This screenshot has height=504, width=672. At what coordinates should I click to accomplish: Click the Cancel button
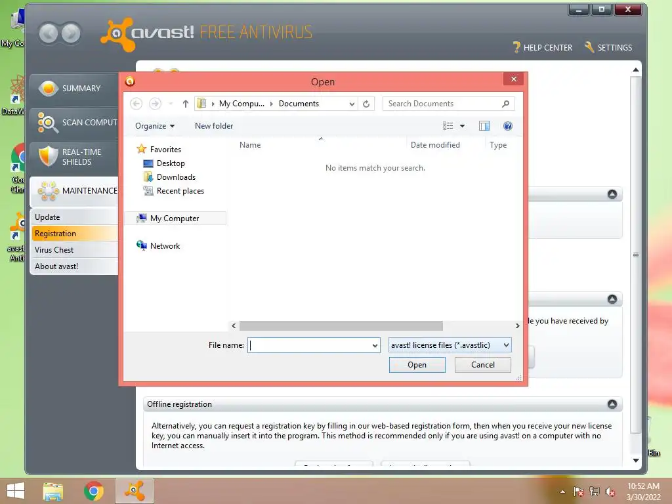pos(482,365)
